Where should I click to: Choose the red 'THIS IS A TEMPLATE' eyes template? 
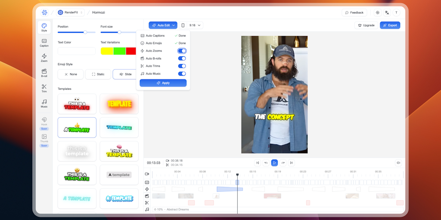77,104
